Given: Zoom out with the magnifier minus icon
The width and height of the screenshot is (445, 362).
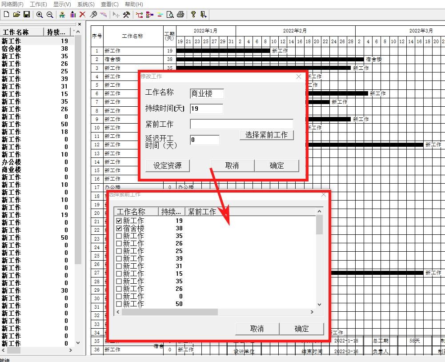Looking at the screenshot, I should click(x=50, y=15).
